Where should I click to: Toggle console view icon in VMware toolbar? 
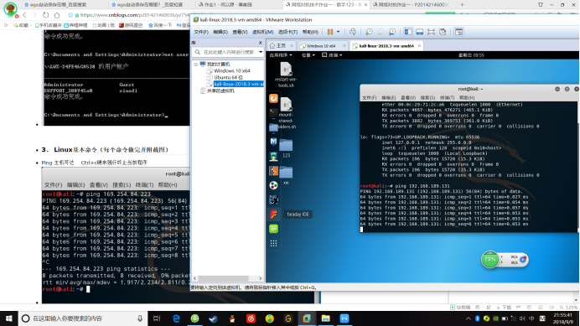pos(458,32)
